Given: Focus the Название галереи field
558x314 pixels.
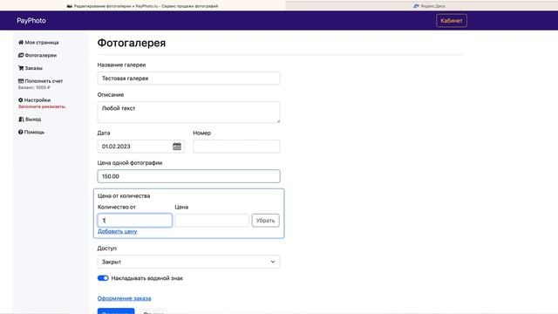Looking at the screenshot, I should (188, 78).
